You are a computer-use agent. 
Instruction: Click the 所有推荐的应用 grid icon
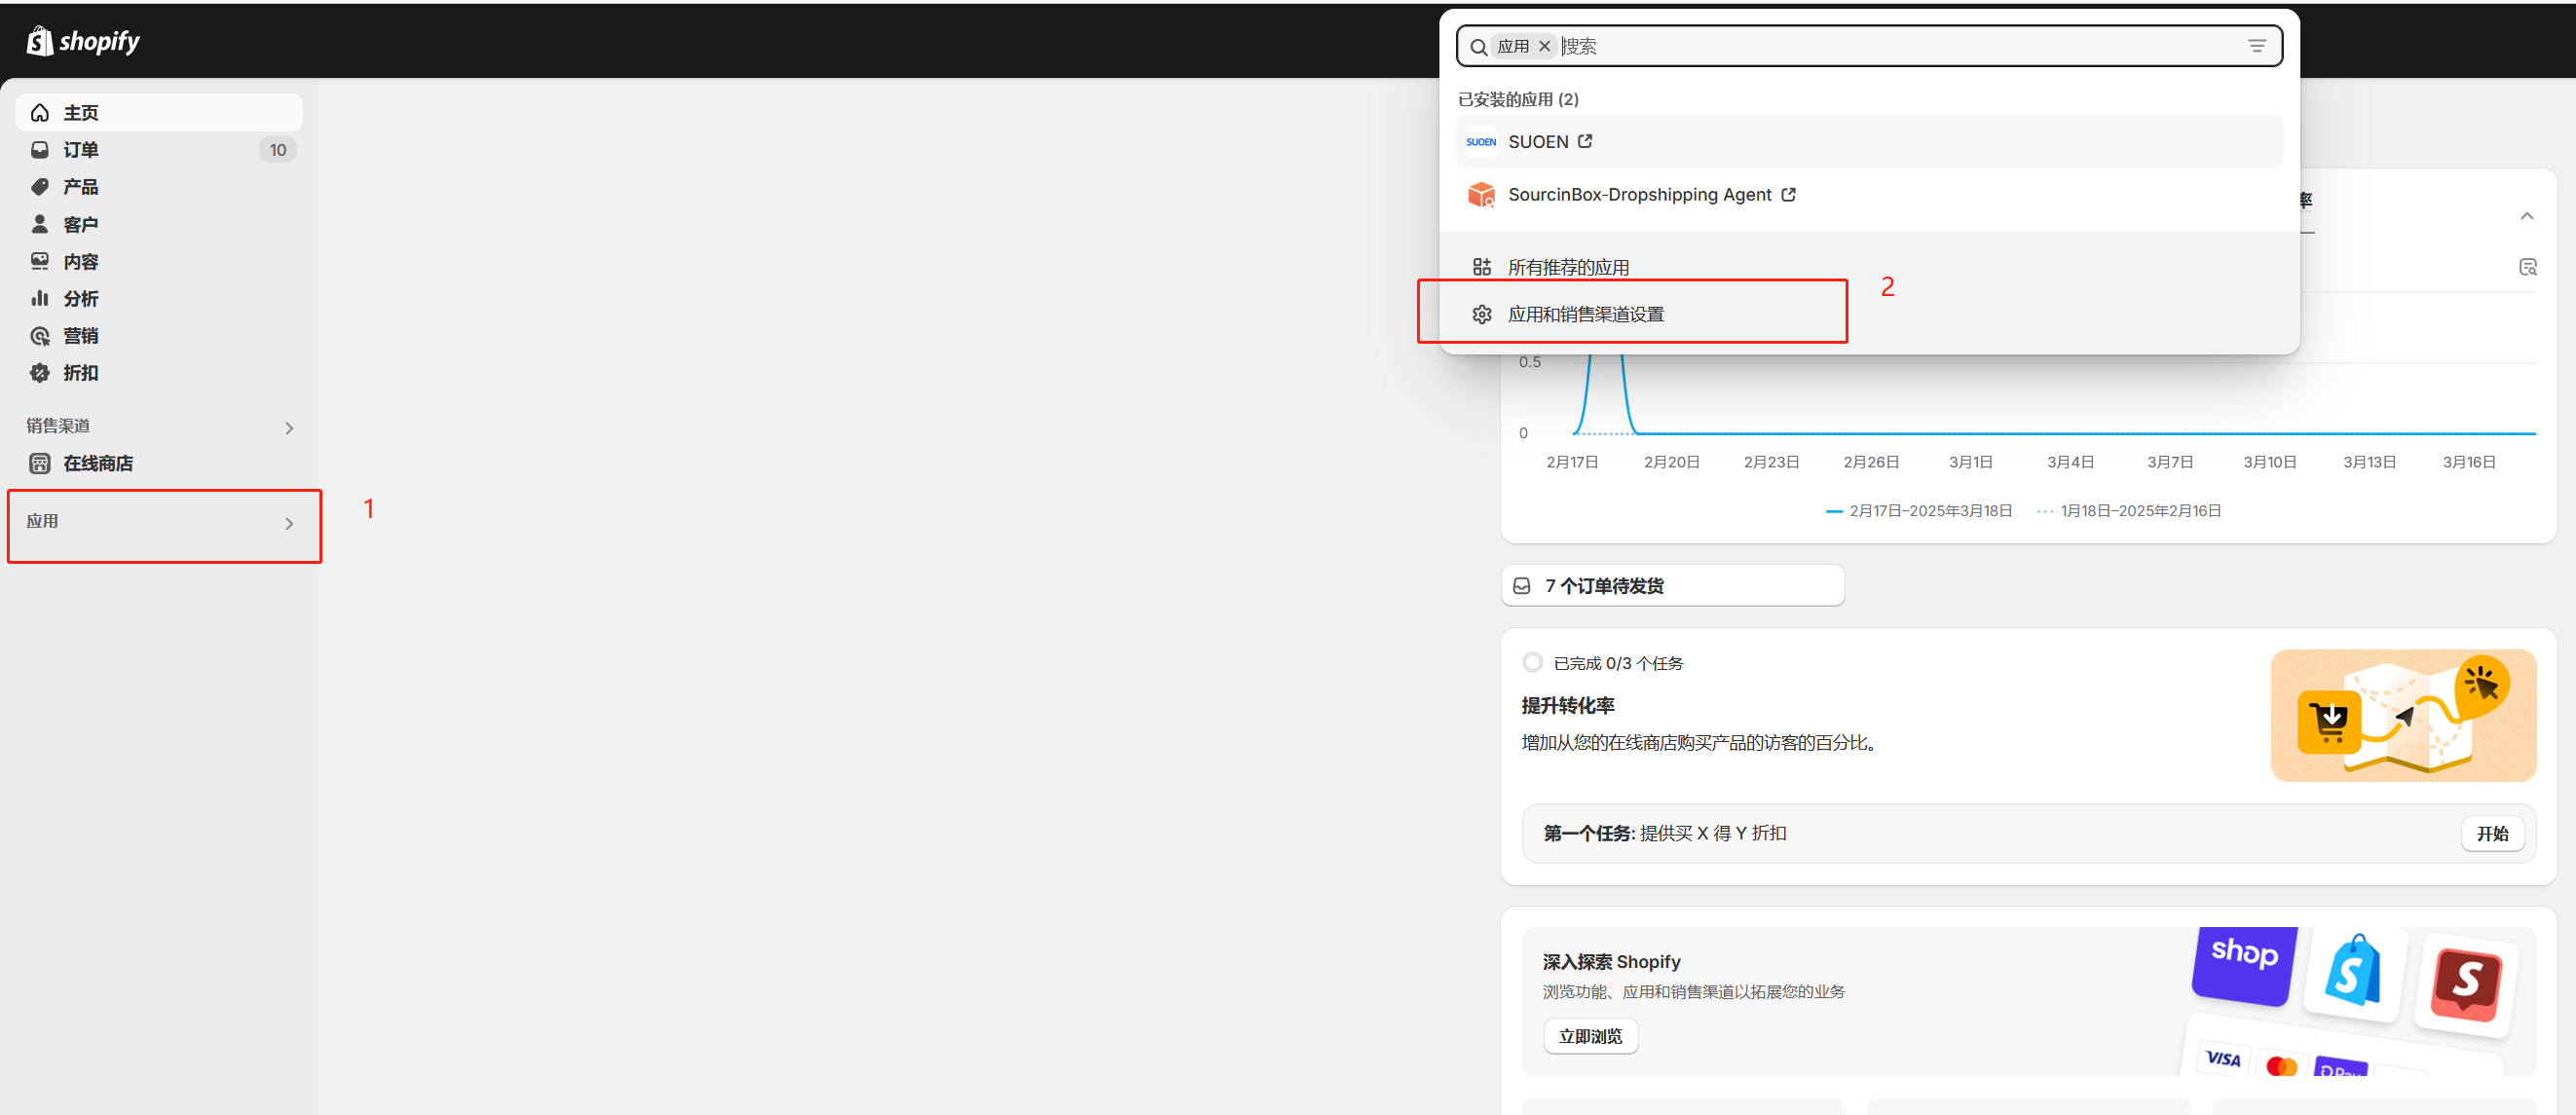coord(1482,267)
